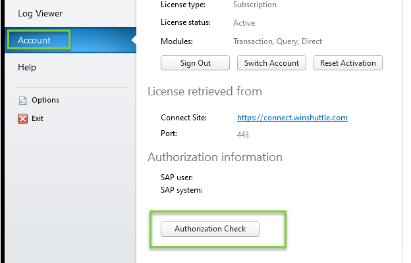This screenshot has height=263, width=411.
Task: Choose the Exit text label
Action: [x=38, y=119]
